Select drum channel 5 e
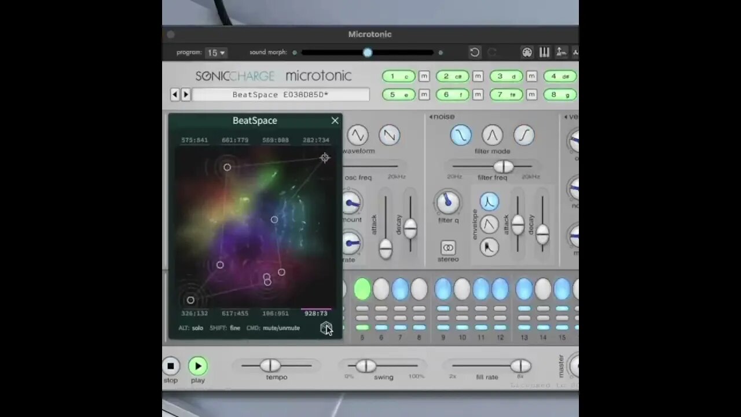The height and width of the screenshot is (417, 741). (x=399, y=94)
